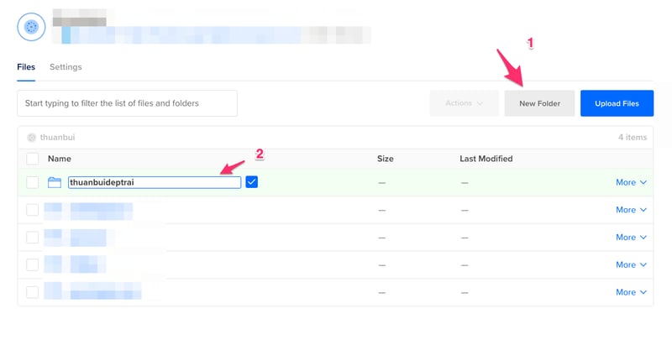Switch to the Settings tab
The height and width of the screenshot is (361, 672).
(66, 67)
